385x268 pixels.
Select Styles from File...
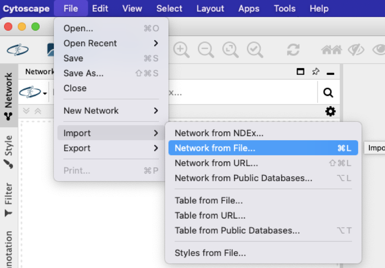[x=263, y=253]
